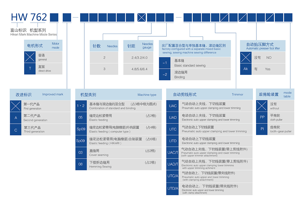Image resolution: width=304 pixels, height=203 pixels.
Task: Click the -2 Binding code box
Action: tap(165, 75)
